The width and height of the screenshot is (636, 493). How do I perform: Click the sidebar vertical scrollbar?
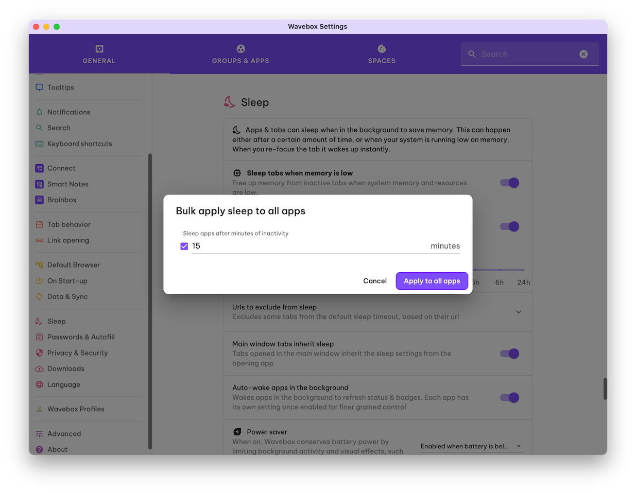tap(150, 302)
